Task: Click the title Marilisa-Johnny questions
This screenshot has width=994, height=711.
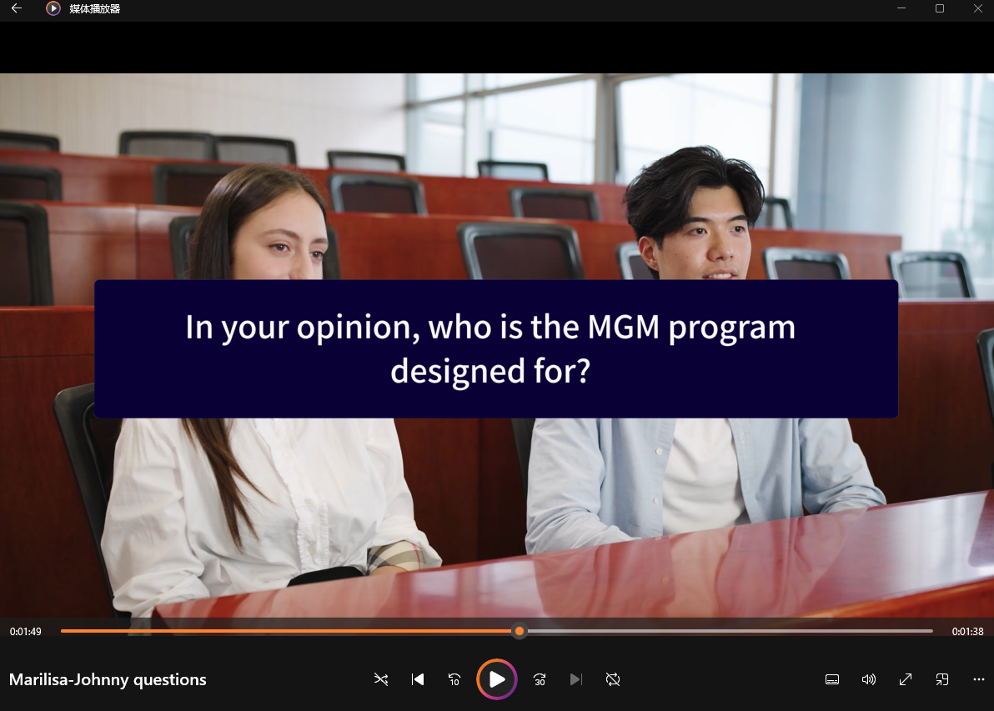Action: click(108, 679)
